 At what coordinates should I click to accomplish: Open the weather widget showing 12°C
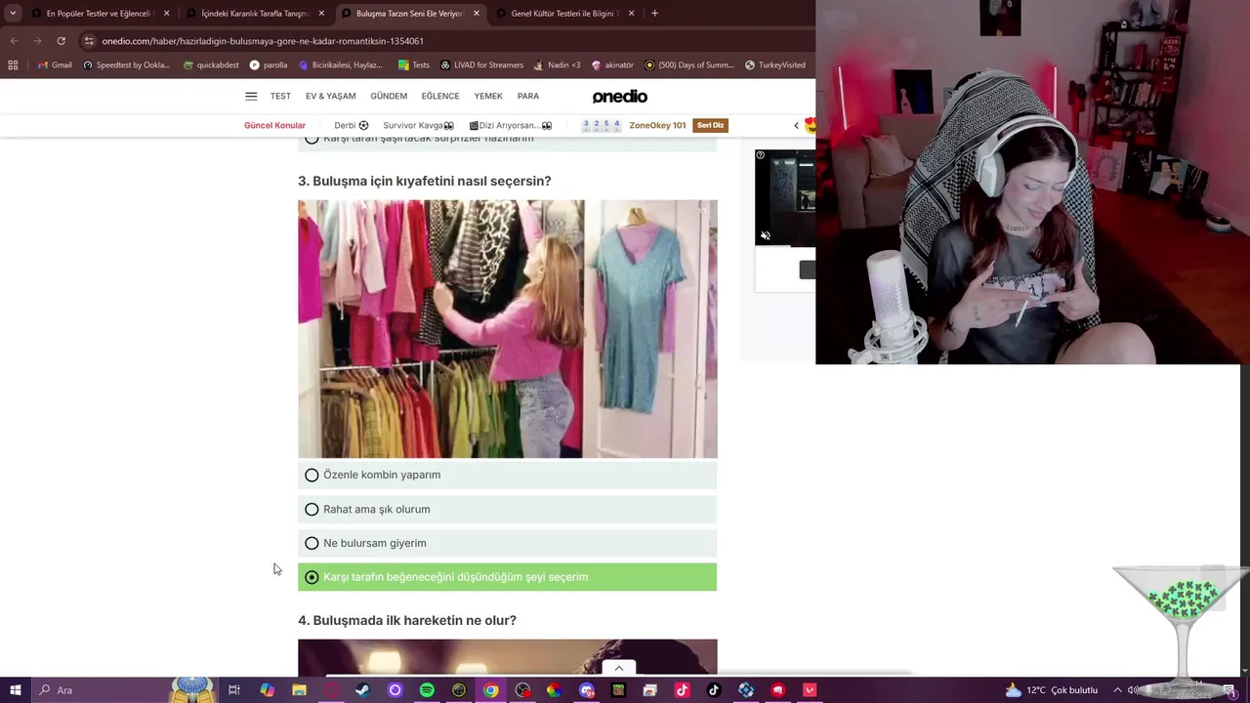tap(1052, 690)
